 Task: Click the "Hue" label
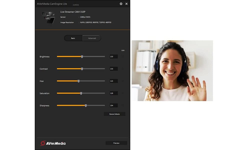click(x=41, y=81)
